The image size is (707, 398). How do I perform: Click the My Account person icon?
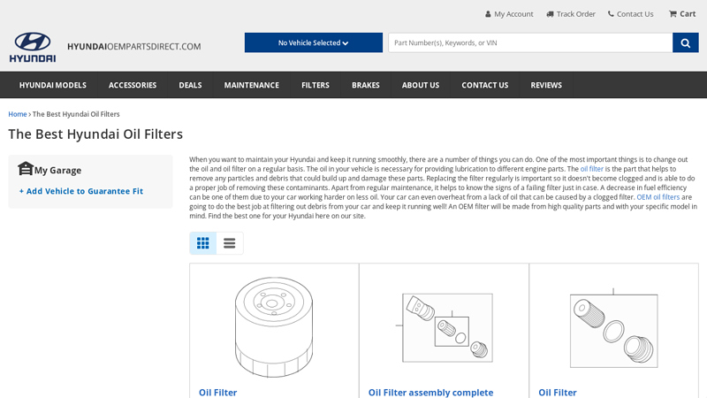coord(488,14)
